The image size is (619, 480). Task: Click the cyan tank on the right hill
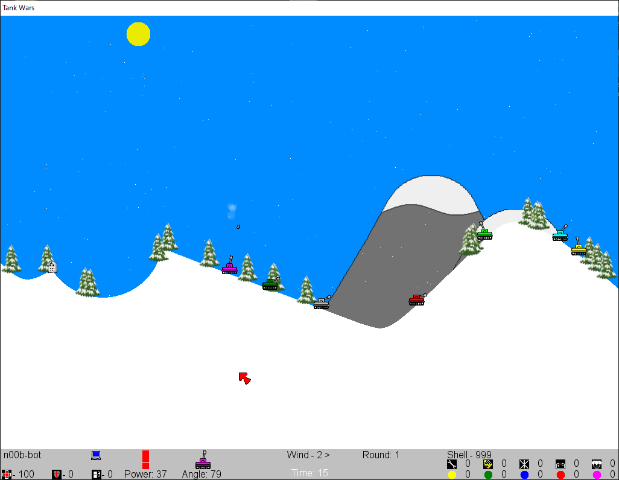click(x=560, y=235)
